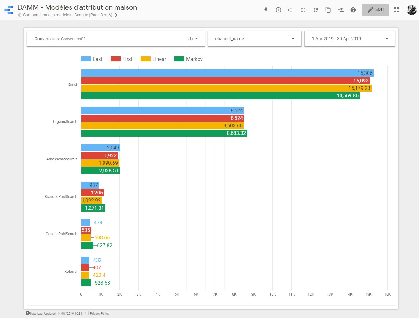Image resolution: width=419 pixels, height=318 pixels.
Task: Select the OrganicSearch Markov bar 8,683.32
Action: coord(164,133)
